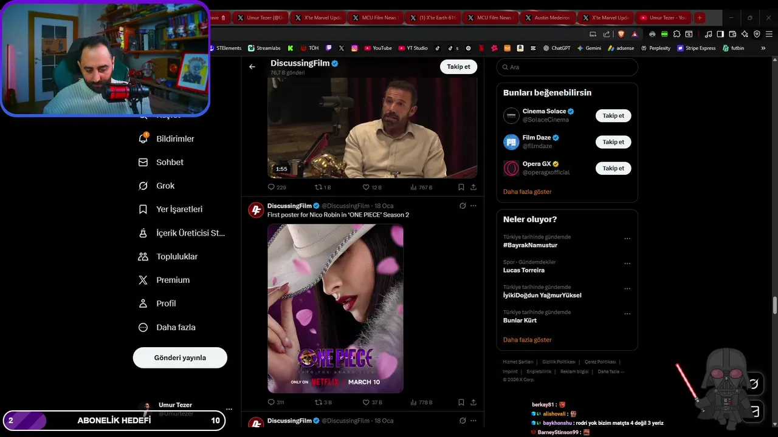This screenshot has width=778, height=437.
Task: Play the 1:55 video thumbnail
Action: [372, 127]
